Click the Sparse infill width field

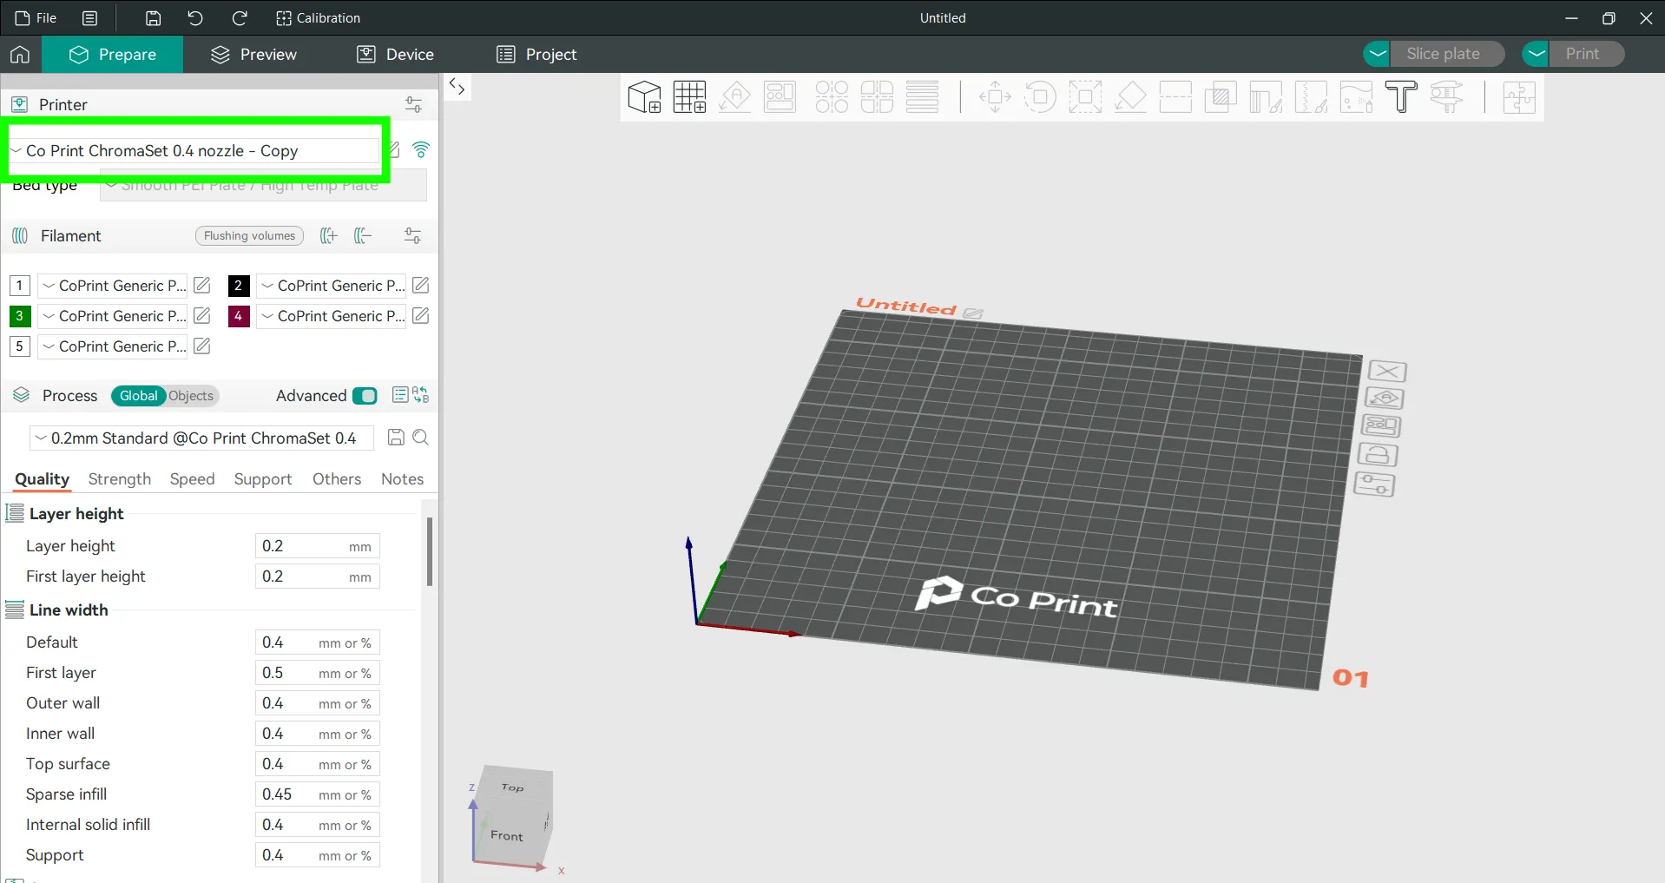point(318,794)
